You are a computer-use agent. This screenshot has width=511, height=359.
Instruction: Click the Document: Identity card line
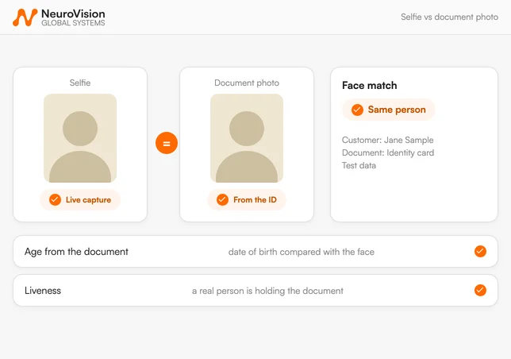coord(388,152)
